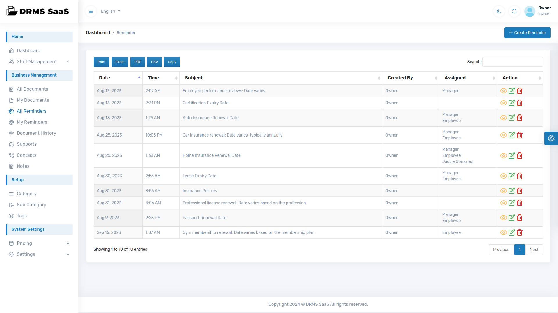View the Passport Renewal Date reminder
558x313 pixels.
pos(503,218)
